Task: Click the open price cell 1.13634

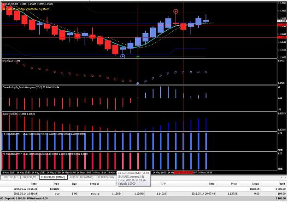Action: [x=116, y=193]
